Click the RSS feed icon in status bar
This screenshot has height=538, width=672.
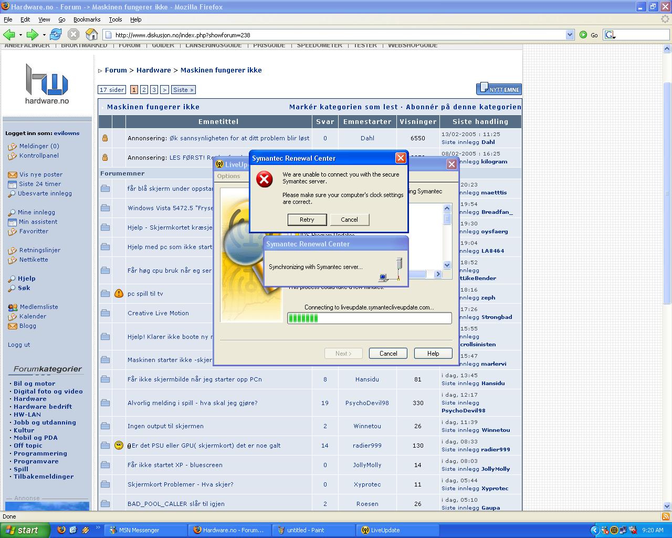[x=666, y=517]
